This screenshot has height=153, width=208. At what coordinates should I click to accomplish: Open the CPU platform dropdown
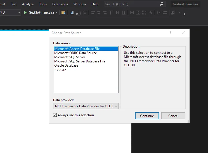tap(19, 13)
